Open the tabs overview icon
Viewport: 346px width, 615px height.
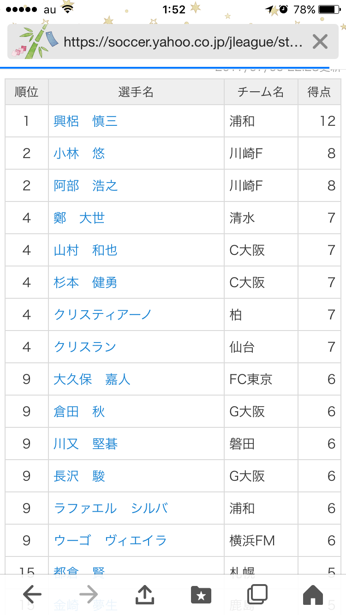pyautogui.click(x=257, y=595)
